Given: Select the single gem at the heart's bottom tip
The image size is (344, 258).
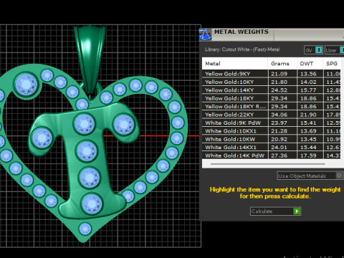Looking at the screenshot, I should (85, 229).
